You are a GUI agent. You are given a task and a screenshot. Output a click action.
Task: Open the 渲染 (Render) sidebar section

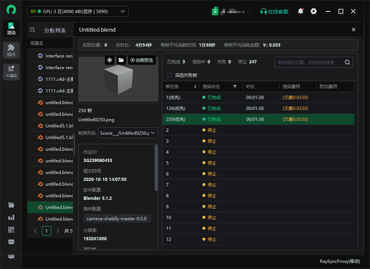pyautogui.click(x=11, y=28)
